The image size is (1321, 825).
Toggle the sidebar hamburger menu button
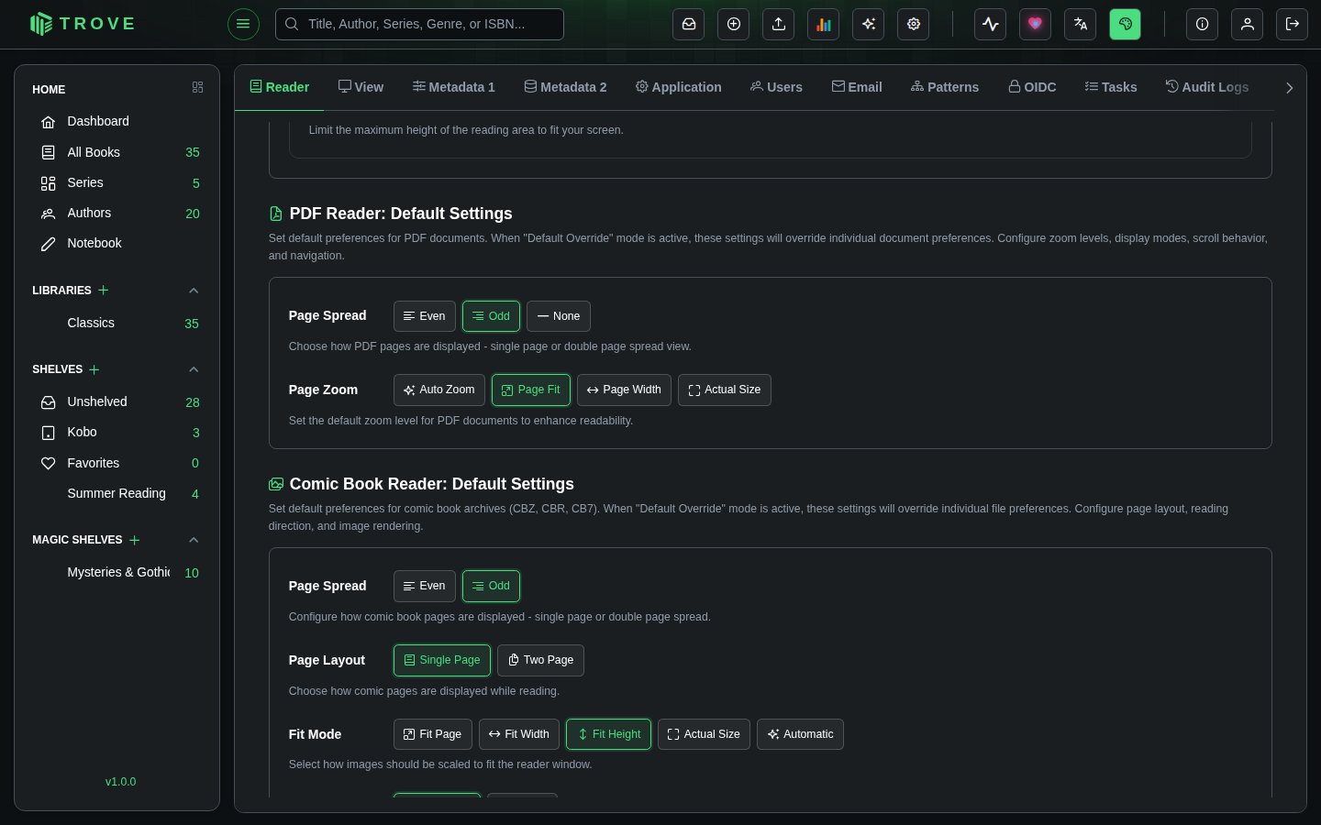click(243, 24)
